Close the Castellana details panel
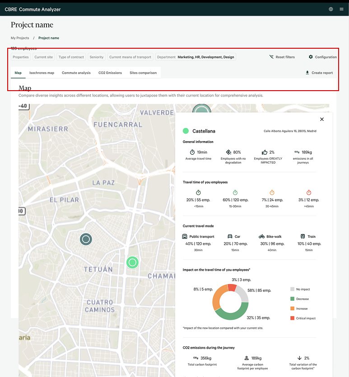This screenshot has width=349, height=377. pos(322,119)
